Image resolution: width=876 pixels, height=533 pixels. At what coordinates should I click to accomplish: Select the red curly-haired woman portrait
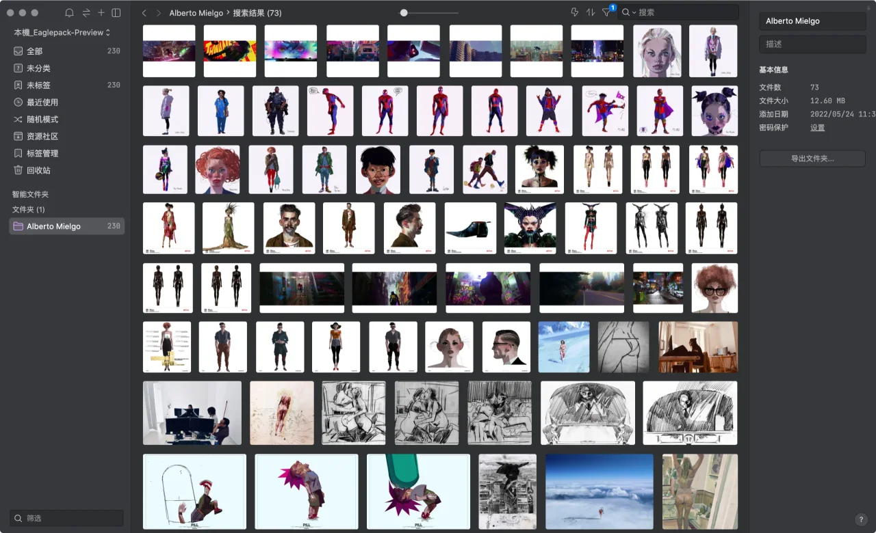click(x=218, y=169)
